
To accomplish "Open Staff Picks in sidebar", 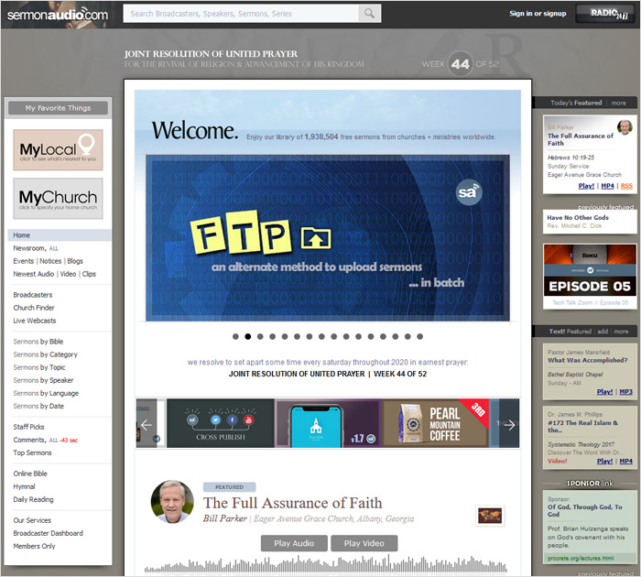I will point(28,427).
